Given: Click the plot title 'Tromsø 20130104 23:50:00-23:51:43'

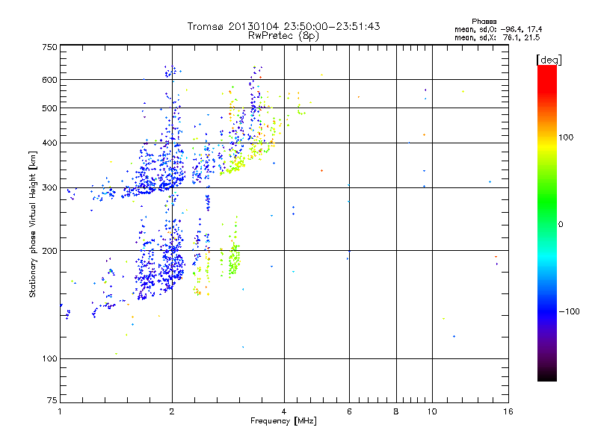Looking at the screenshot, I should 283,26.
